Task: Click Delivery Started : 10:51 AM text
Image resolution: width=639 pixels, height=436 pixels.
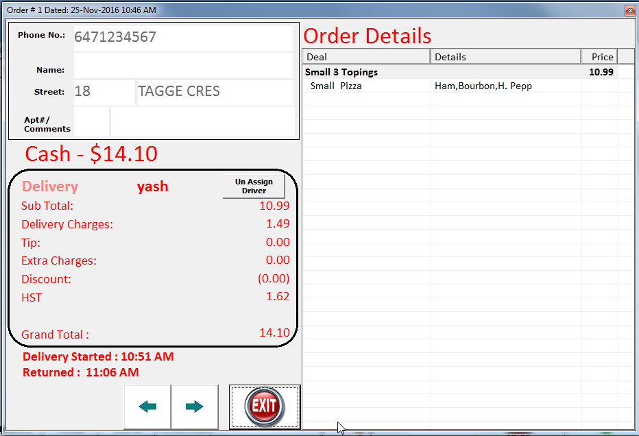Action: coord(98,356)
